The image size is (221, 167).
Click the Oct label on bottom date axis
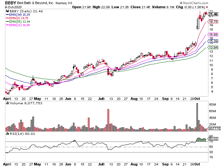click(x=197, y=164)
